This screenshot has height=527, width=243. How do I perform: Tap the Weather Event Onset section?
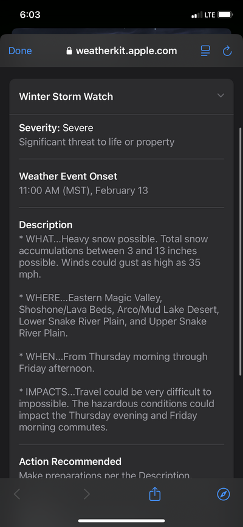point(122,183)
